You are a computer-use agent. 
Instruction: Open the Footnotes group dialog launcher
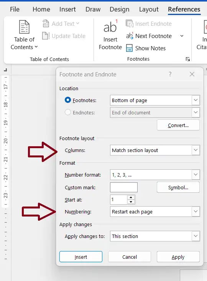click(188, 59)
